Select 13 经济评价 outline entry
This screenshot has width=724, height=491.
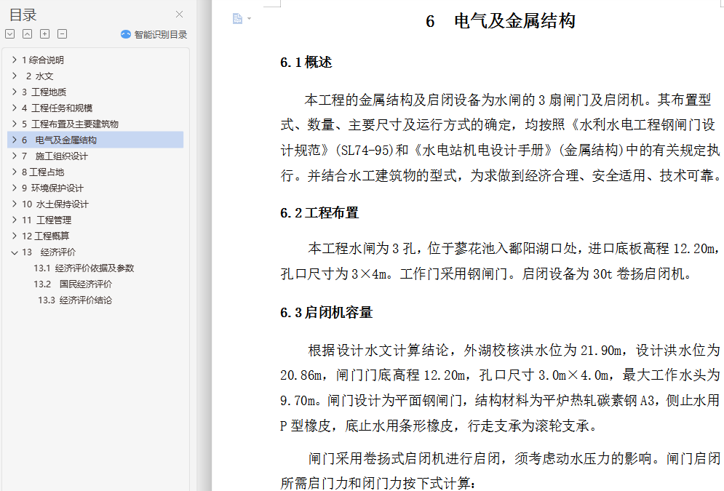[49, 252]
